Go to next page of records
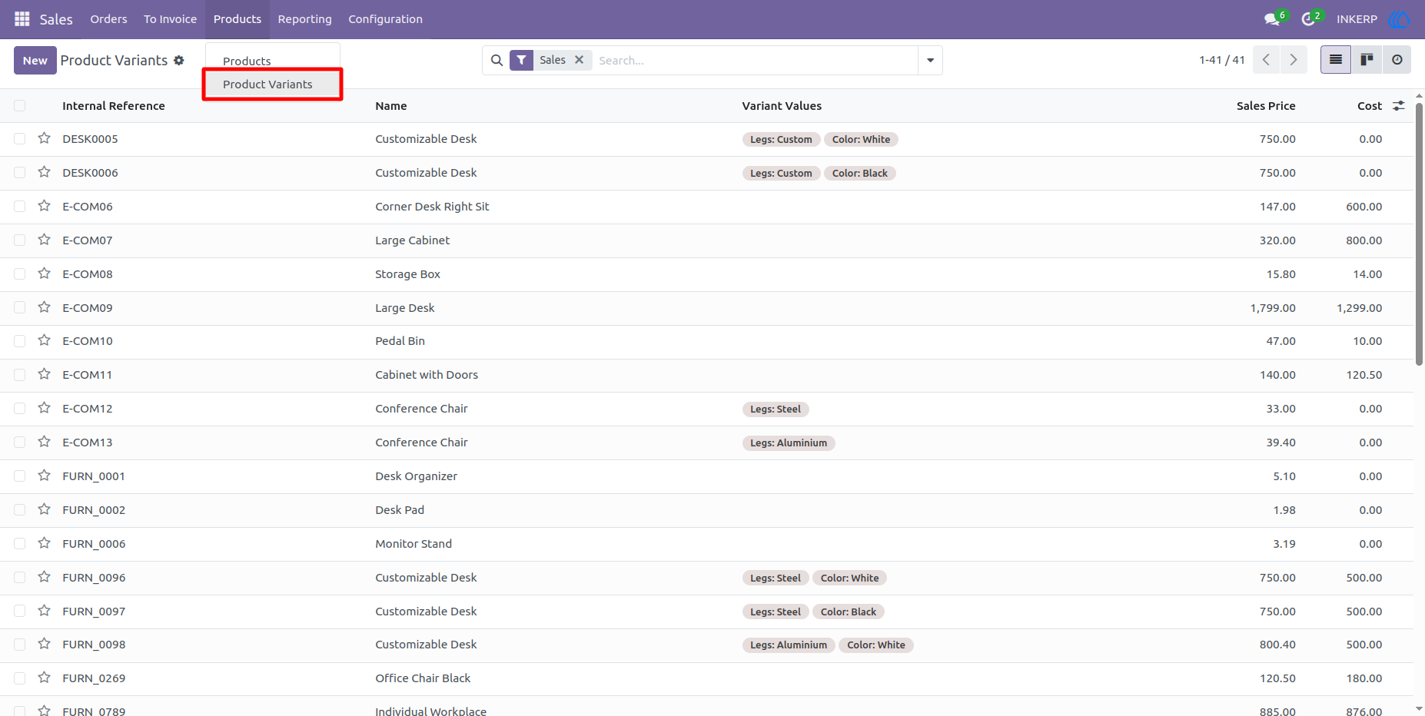Screen dimensions: 1425x716 tap(1294, 60)
